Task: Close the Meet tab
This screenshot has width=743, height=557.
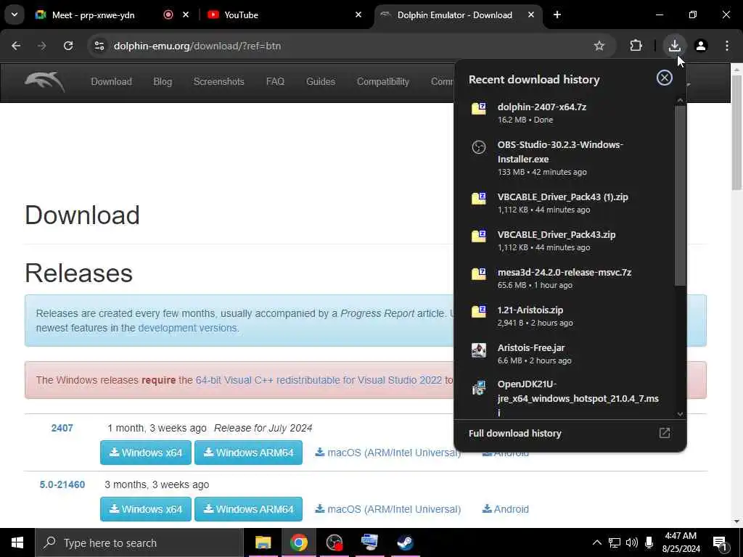Action: (x=186, y=15)
